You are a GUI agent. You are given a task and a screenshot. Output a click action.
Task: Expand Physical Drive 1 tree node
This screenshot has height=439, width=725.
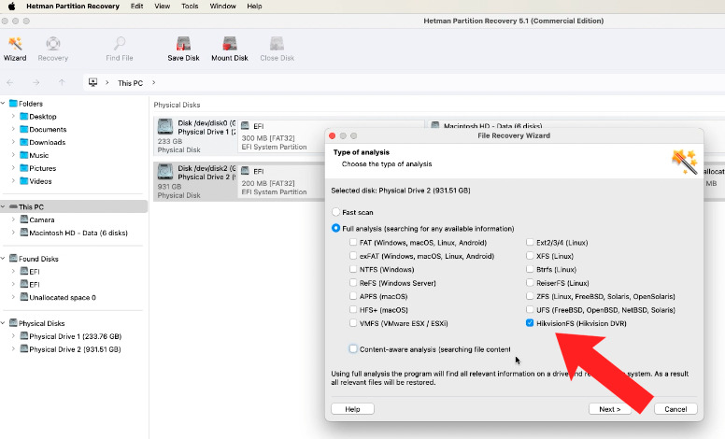[x=13, y=336]
